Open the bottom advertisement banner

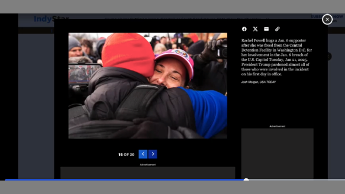[x=148, y=172]
